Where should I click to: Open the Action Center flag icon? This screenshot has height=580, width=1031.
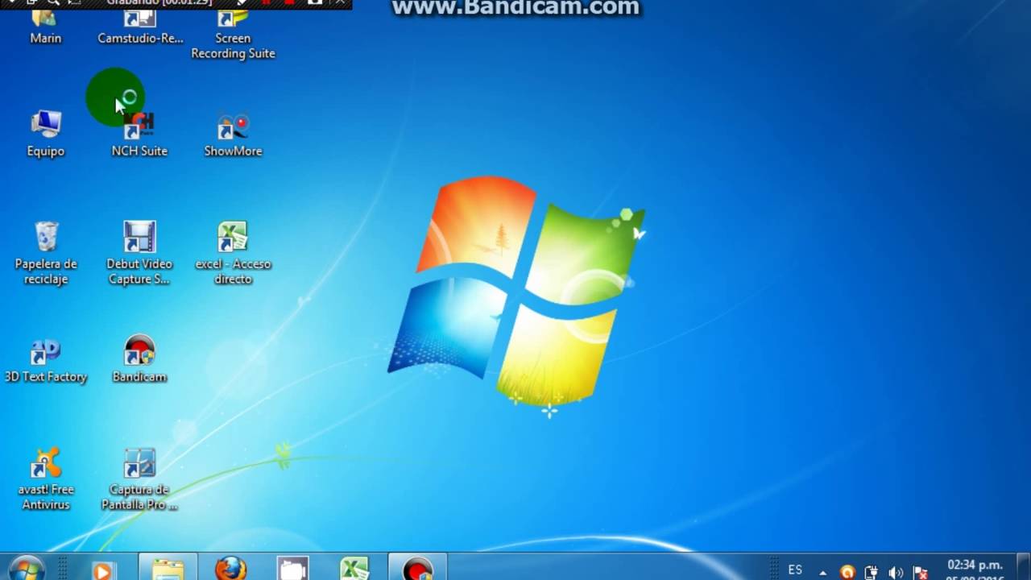coord(920,572)
